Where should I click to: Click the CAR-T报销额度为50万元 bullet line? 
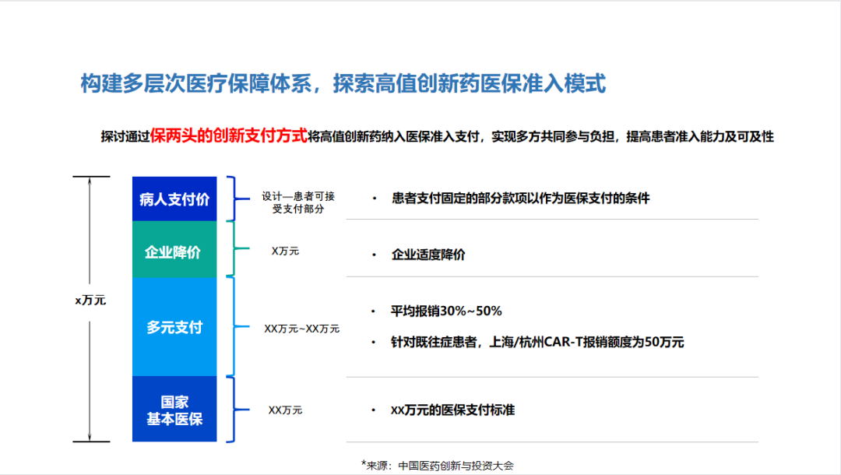point(537,342)
